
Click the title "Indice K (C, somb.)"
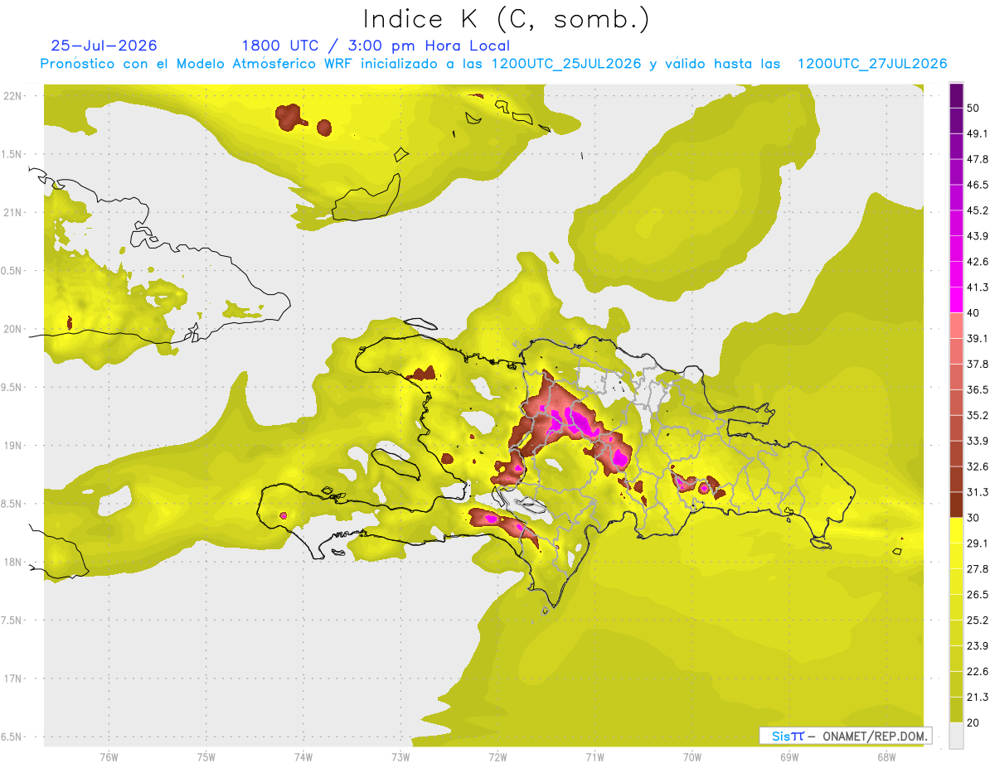[506, 19]
